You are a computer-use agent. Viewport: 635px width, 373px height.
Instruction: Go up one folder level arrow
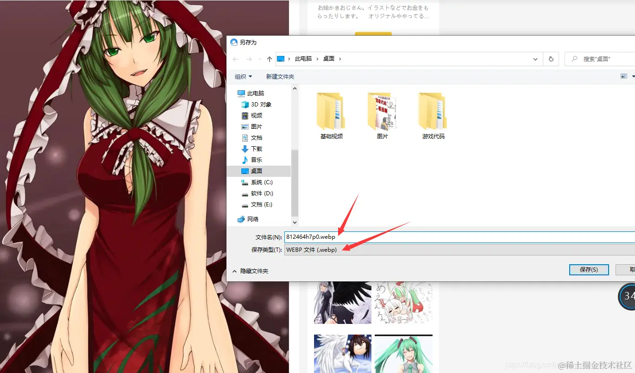coord(270,59)
